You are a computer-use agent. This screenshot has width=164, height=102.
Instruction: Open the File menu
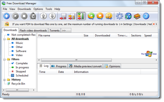point(5,9)
